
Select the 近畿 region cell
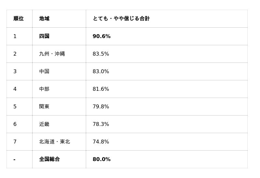click(44, 124)
